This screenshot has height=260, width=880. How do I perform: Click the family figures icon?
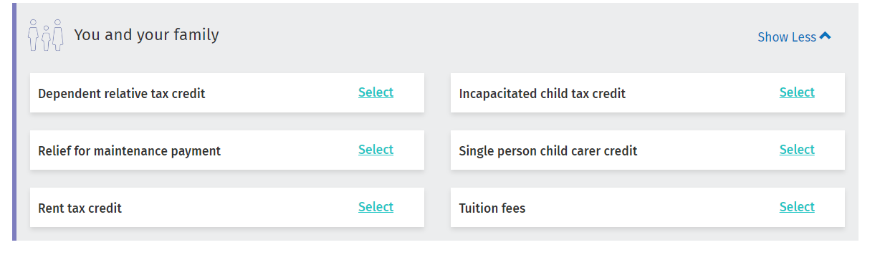click(45, 35)
